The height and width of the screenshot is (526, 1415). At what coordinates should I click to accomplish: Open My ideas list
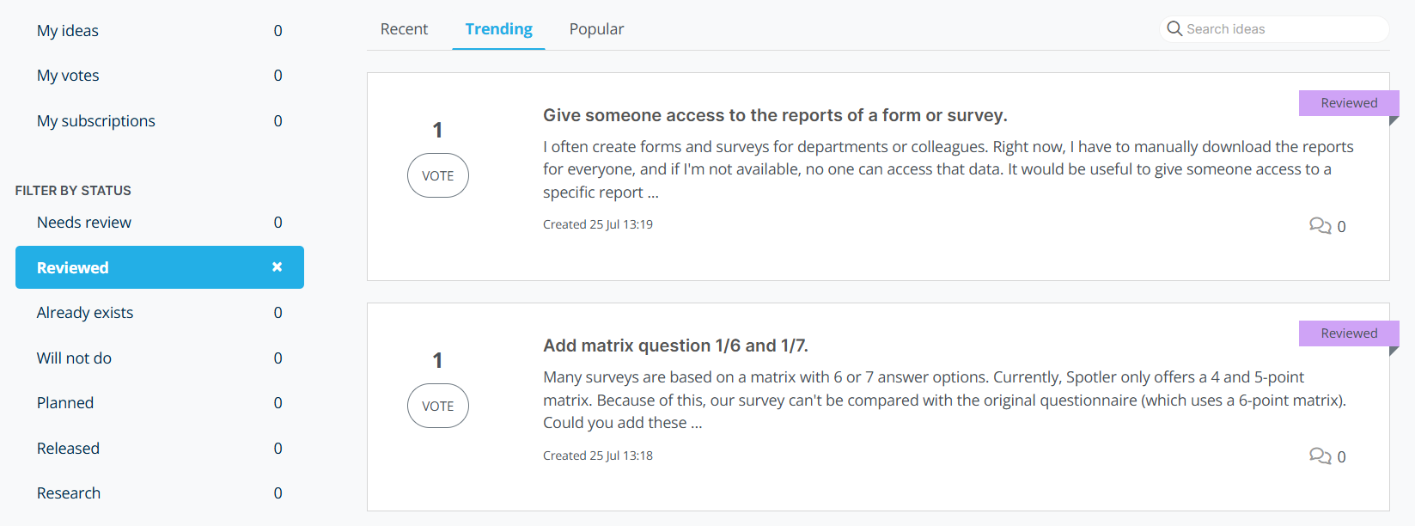(68, 31)
